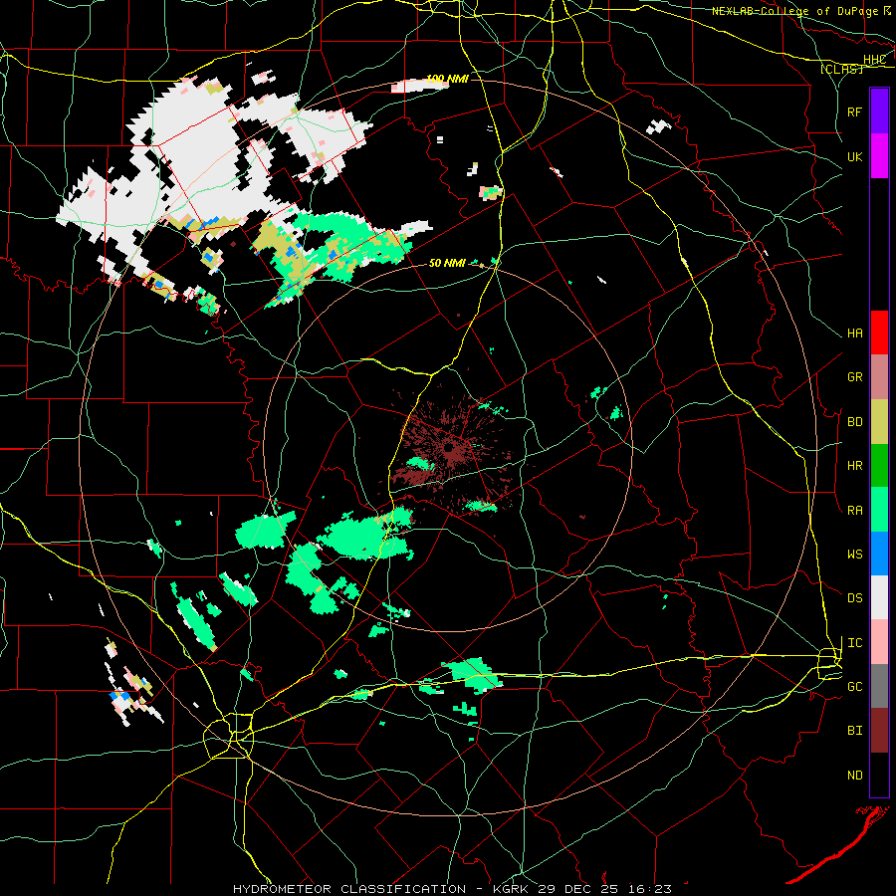Click the blue WS legend swatch
The image size is (896, 896).
[879, 554]
